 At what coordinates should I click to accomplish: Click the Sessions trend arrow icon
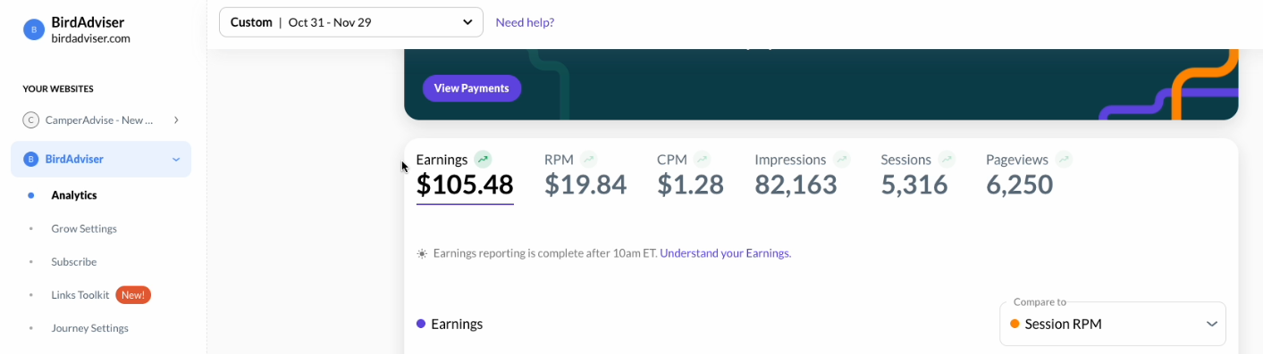[947, 160]
